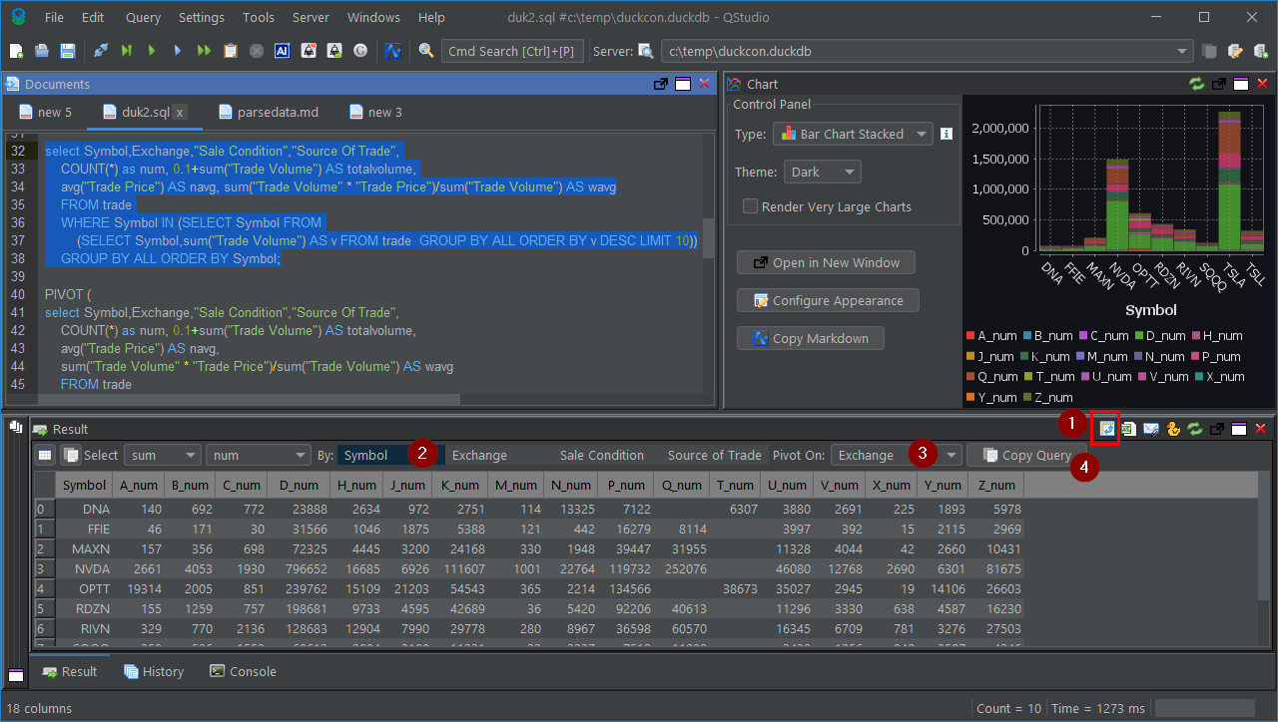
Task: Close the duk2.sql tab with x
Action: click(x=180, y=113)
